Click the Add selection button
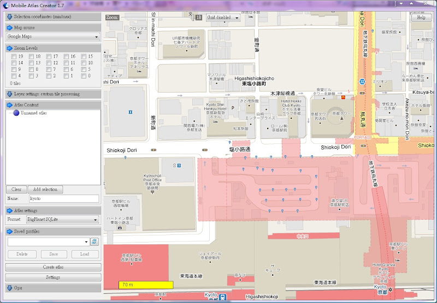 (45, 189)
